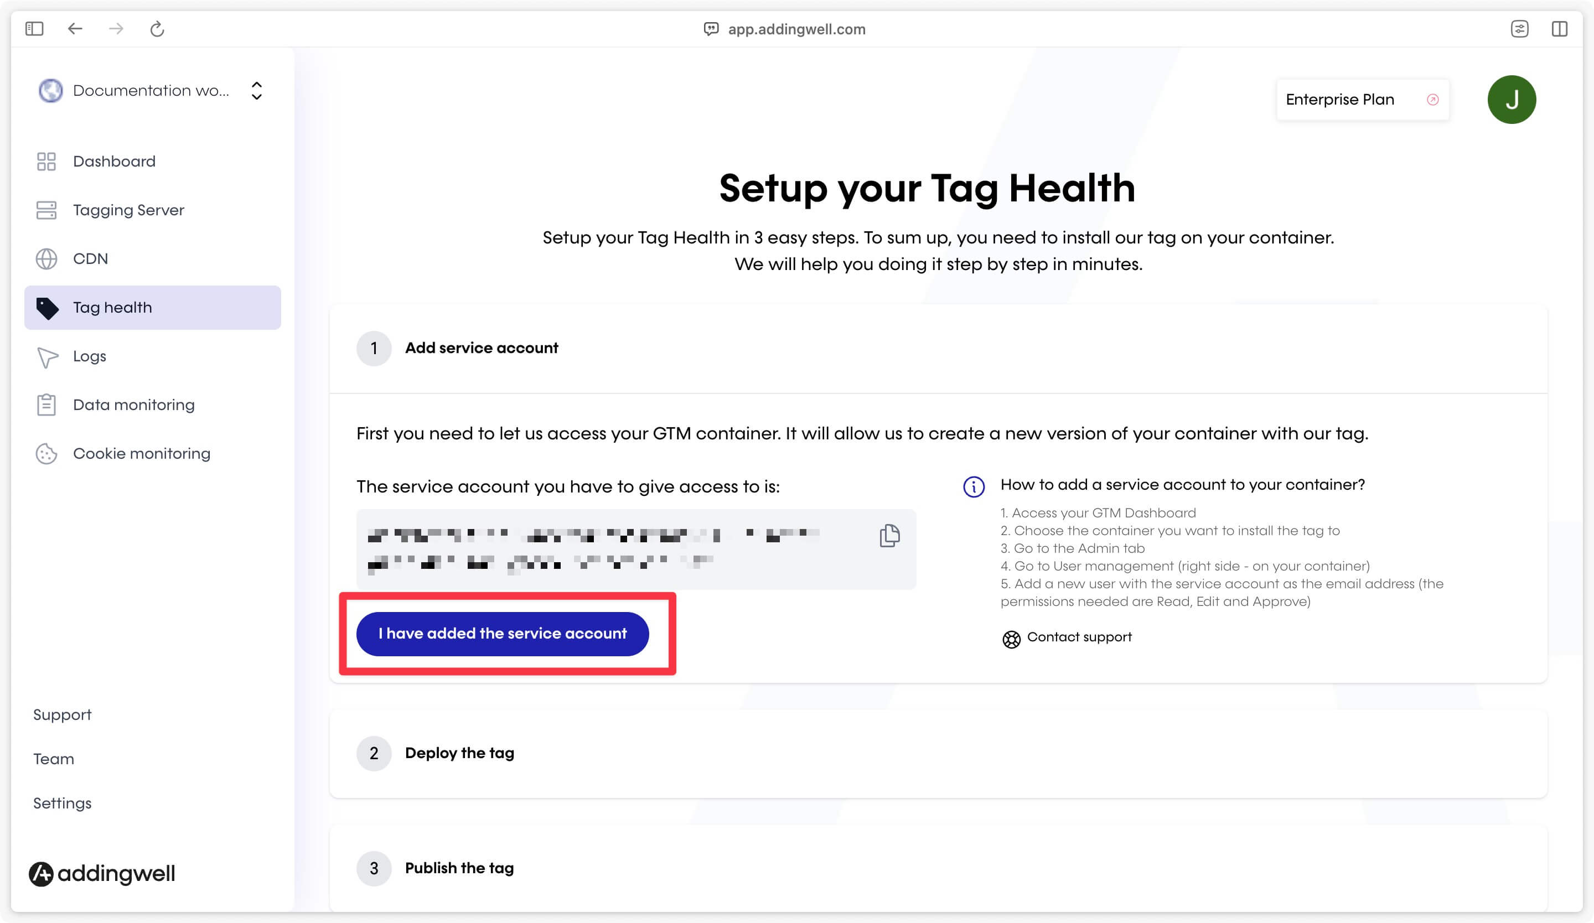Click the user profile avatar icon
The height and width of the screenshot is (923, 1594).
(1512, 99)
